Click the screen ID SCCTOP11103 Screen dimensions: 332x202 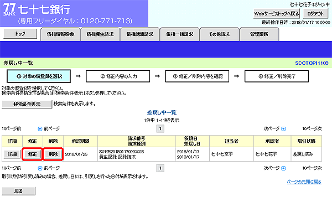(x=312, y=63)
